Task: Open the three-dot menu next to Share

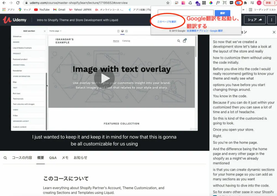Action: [271, 20]
